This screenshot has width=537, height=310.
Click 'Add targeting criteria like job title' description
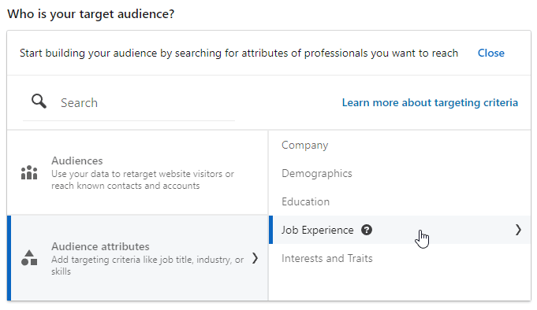point(147,266)
